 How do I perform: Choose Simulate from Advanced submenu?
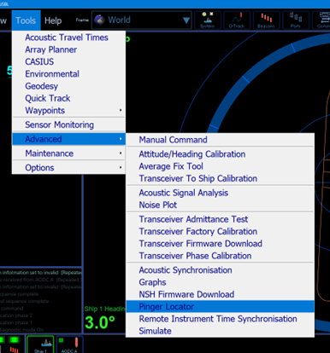(220, 331)
